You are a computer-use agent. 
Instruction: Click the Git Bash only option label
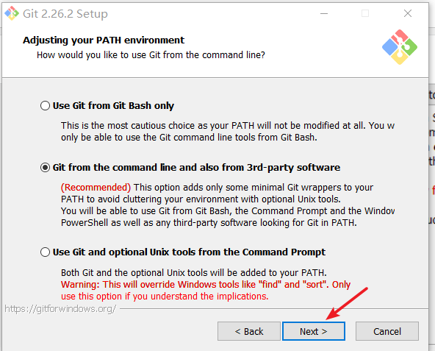[113, 106]
